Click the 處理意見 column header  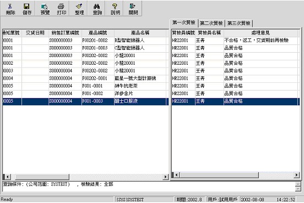tap(260, 33)
